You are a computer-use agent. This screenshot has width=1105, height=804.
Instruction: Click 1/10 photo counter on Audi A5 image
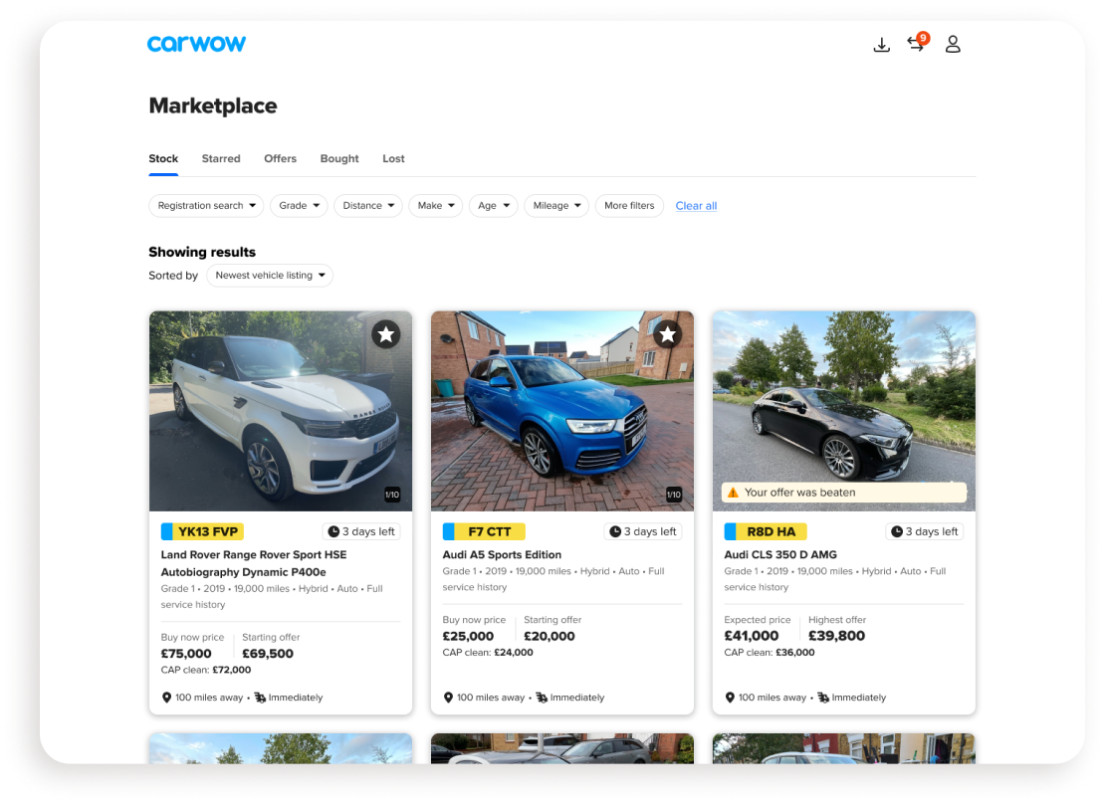tap(674, 495)
